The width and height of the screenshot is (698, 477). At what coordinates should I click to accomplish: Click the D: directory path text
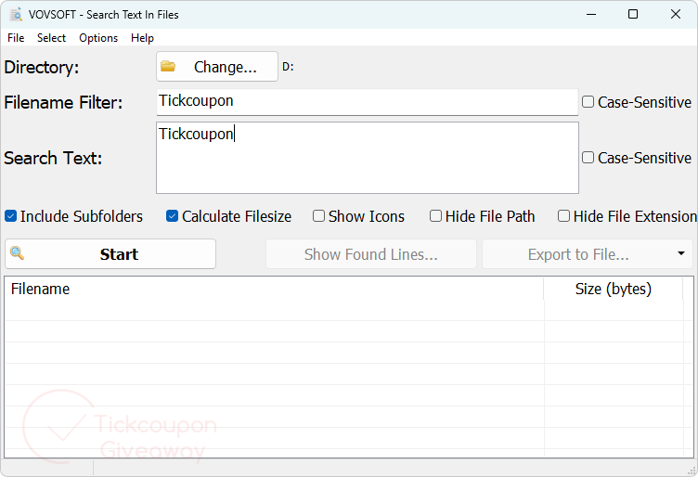(288, 67)
